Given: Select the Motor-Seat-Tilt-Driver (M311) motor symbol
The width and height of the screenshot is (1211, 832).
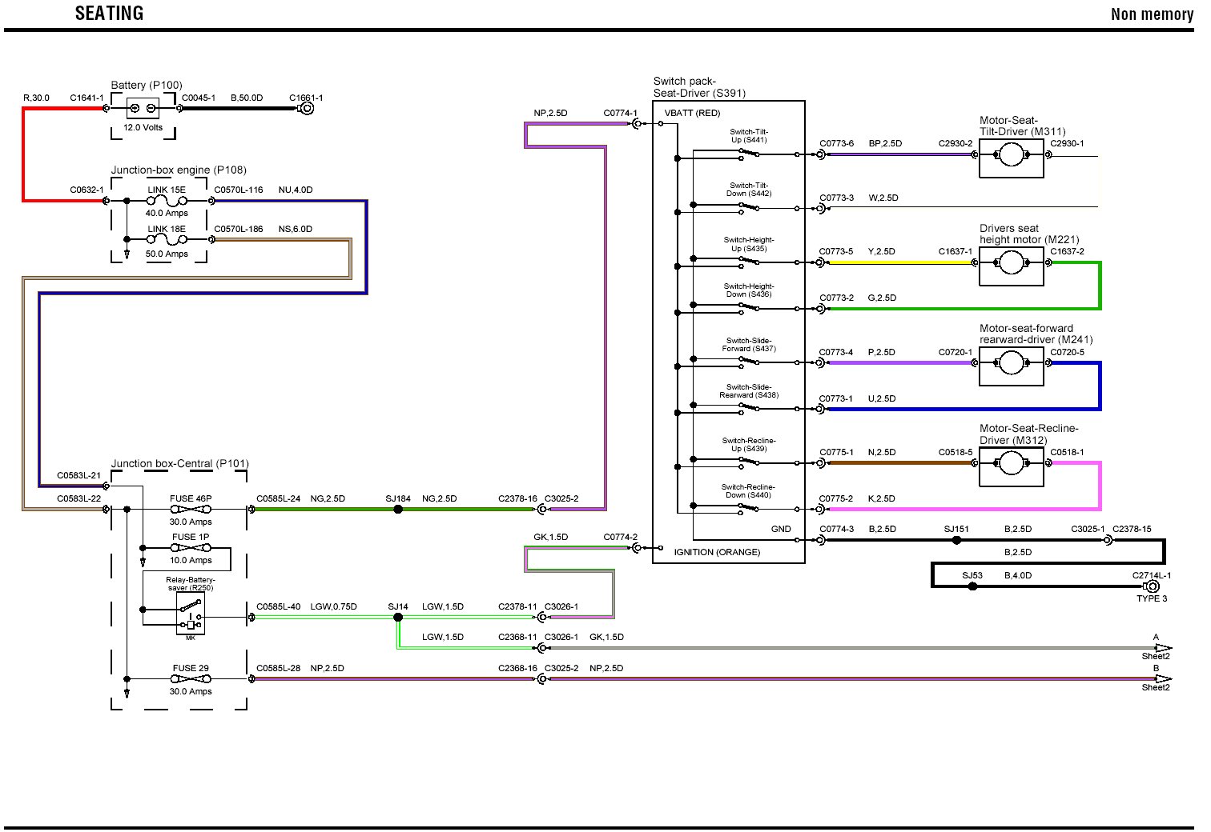Looking at the screenshot, I should [x=1011, y=155].
